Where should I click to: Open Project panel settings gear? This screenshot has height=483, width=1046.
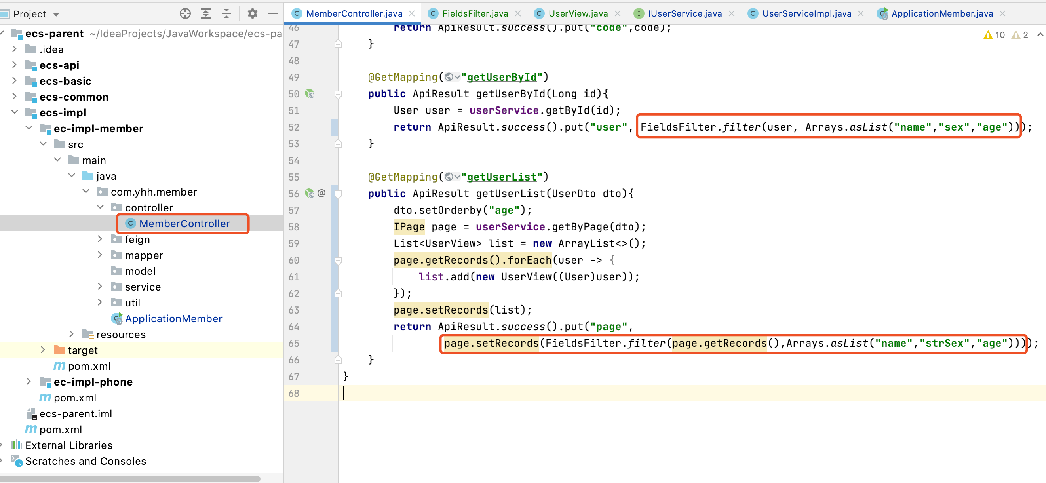(x=253, y=14)
